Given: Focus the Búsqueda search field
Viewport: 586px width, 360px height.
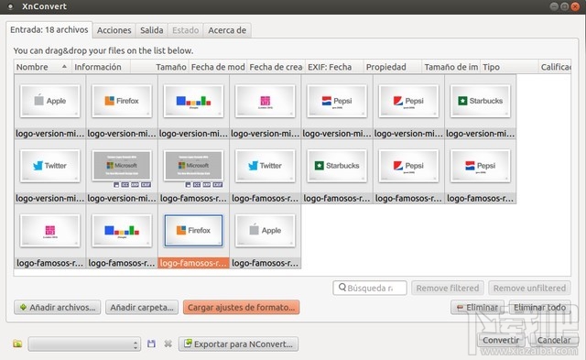Looking at the screenshot, I should tap(370, 288).
